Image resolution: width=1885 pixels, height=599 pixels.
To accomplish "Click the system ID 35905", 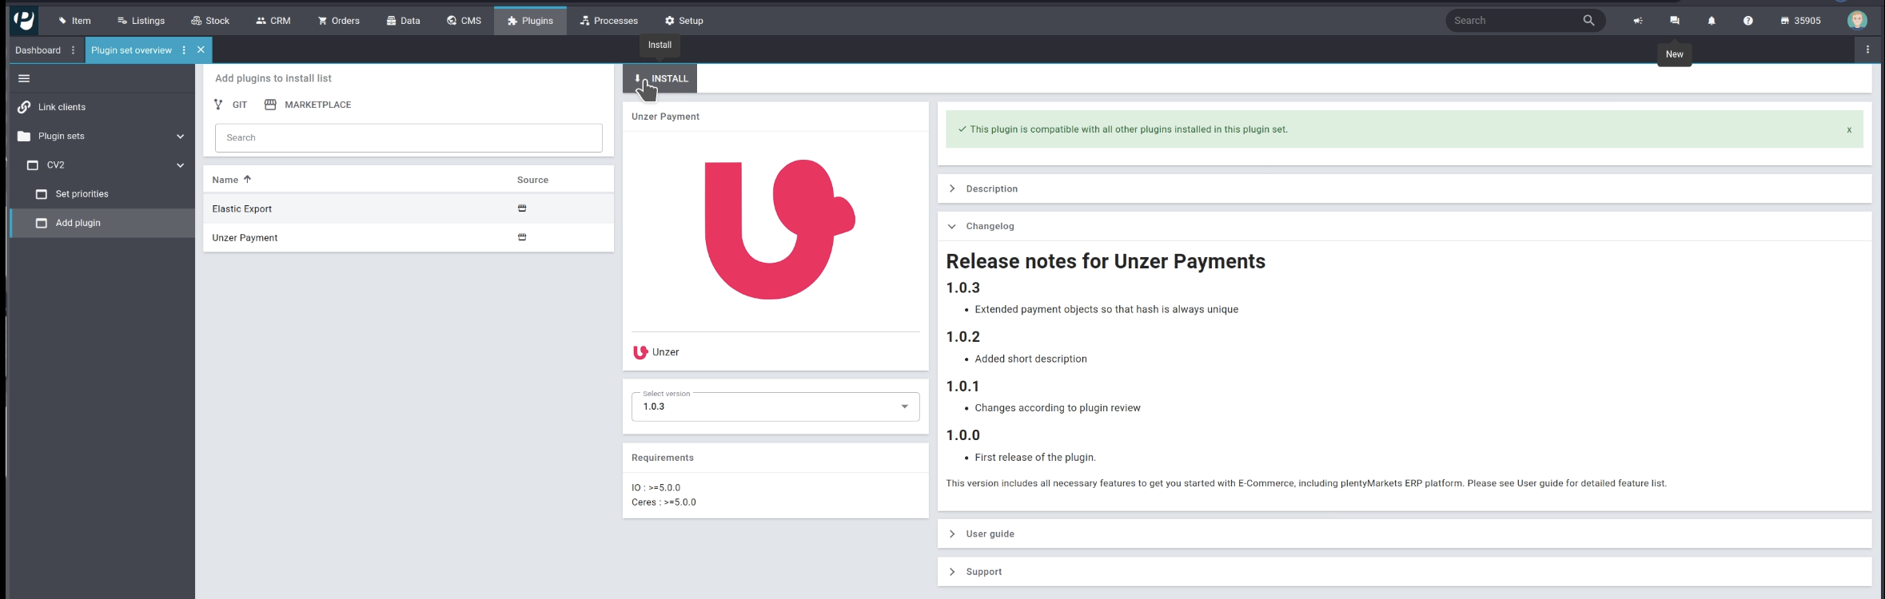I will [1800, 21].
